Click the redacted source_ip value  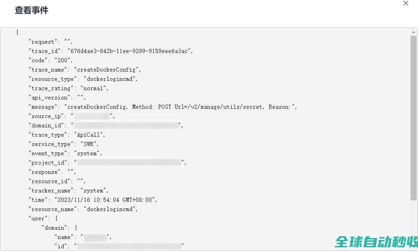coord(91,116)
